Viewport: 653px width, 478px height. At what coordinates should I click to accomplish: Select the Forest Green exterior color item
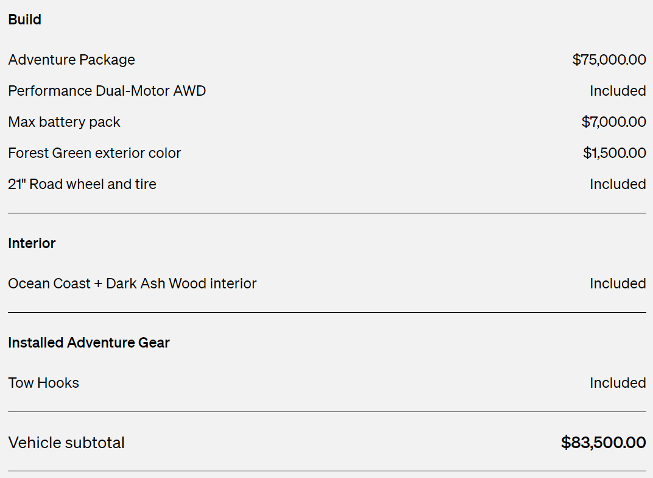94,153
